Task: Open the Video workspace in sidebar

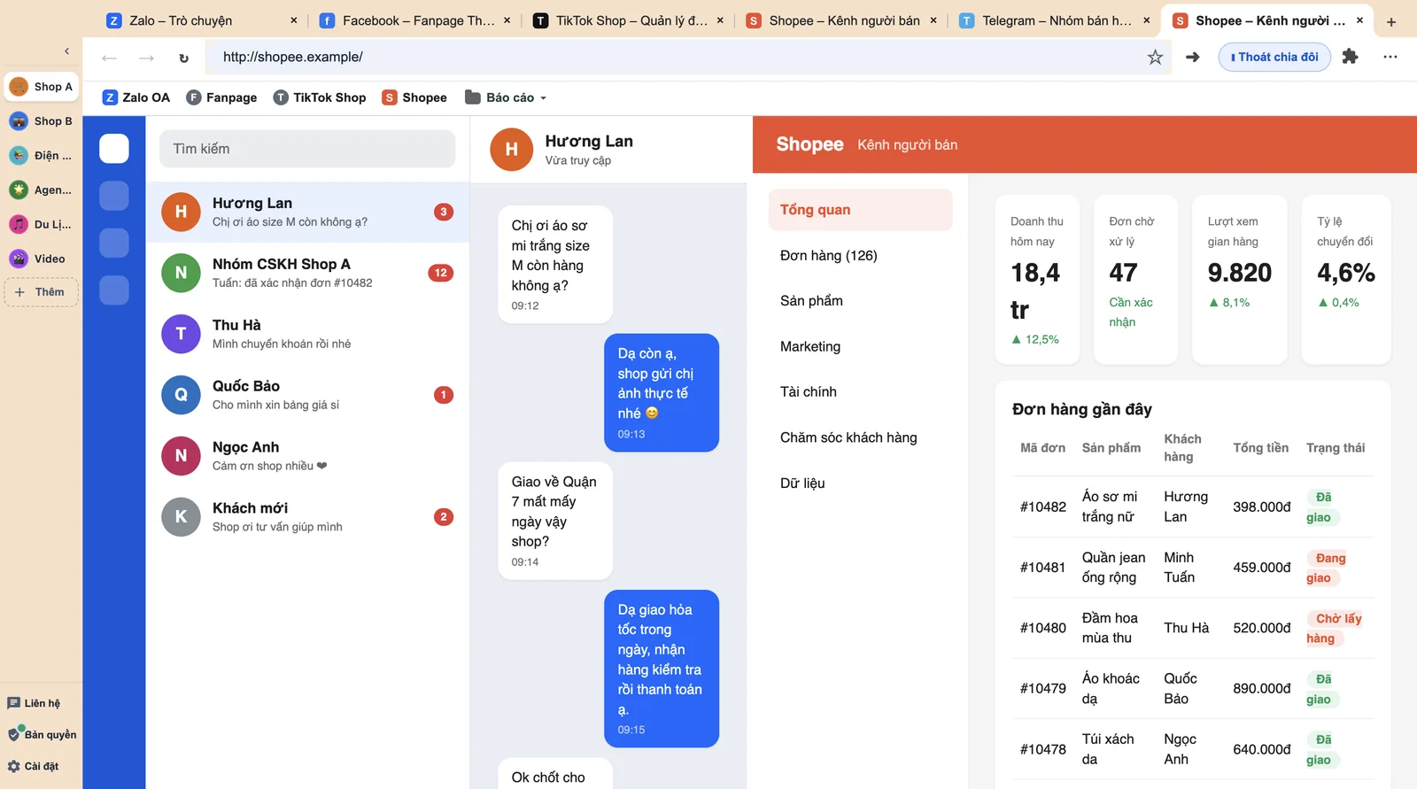Action: point(41,259)
